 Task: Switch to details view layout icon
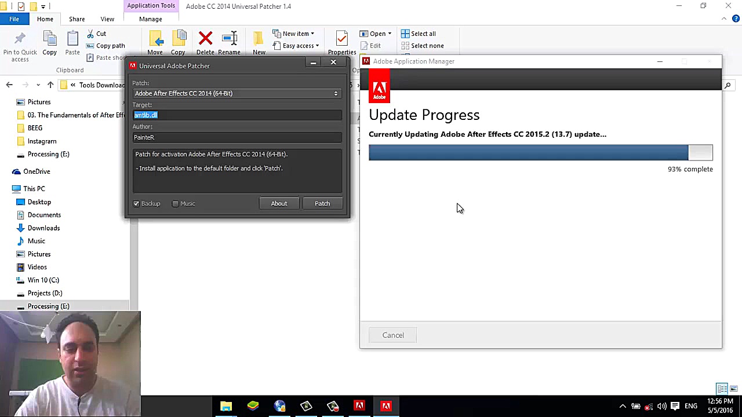[722, 389]
